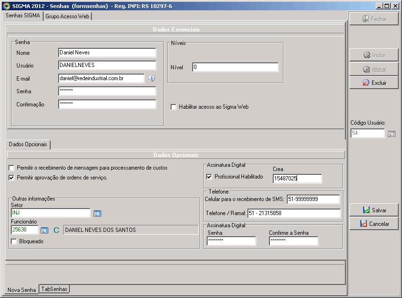402x298 pixels.
Task: Click the Usuário field DANIELNEVES
Action: pos(107,65)
